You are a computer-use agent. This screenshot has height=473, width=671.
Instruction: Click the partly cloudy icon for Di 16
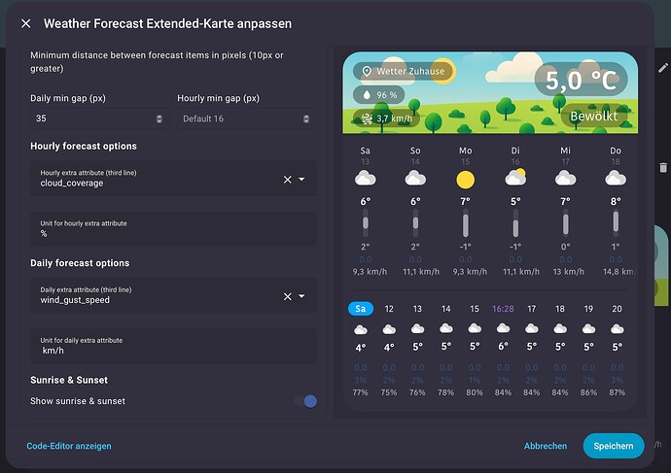(515, 178)
